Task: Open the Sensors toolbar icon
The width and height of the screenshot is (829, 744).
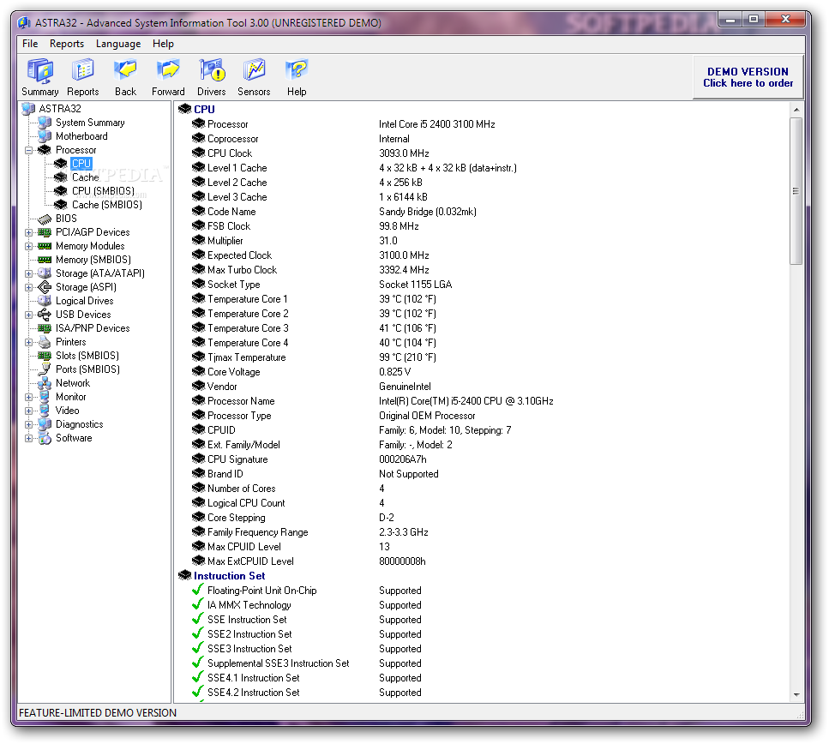Action: [x=254, y=77]
